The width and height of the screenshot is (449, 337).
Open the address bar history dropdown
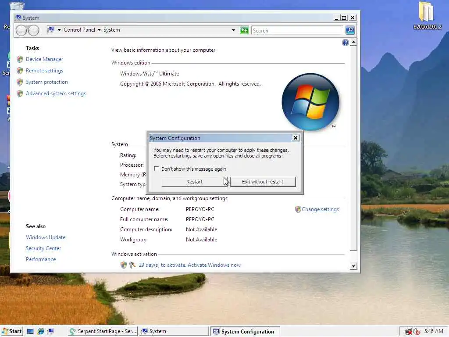(x=233, y=30)
